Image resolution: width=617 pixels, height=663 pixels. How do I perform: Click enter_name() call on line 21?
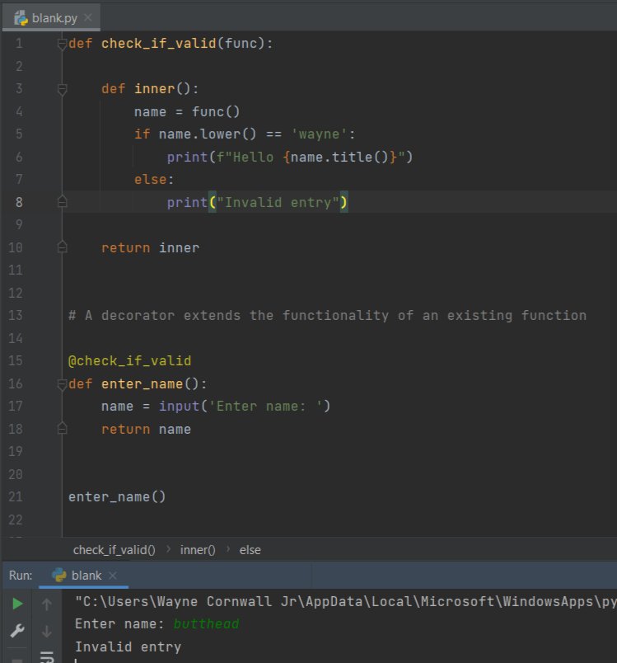pos(117,496)
